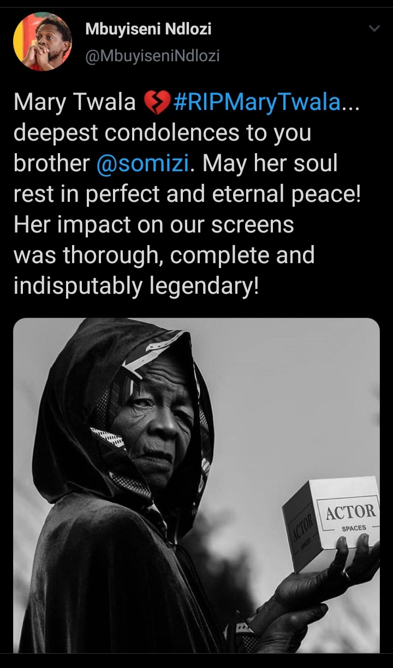Tap "rest in perfect and eternal peace!" line
This screenshot has height=668, width=393.
point(187,195)
